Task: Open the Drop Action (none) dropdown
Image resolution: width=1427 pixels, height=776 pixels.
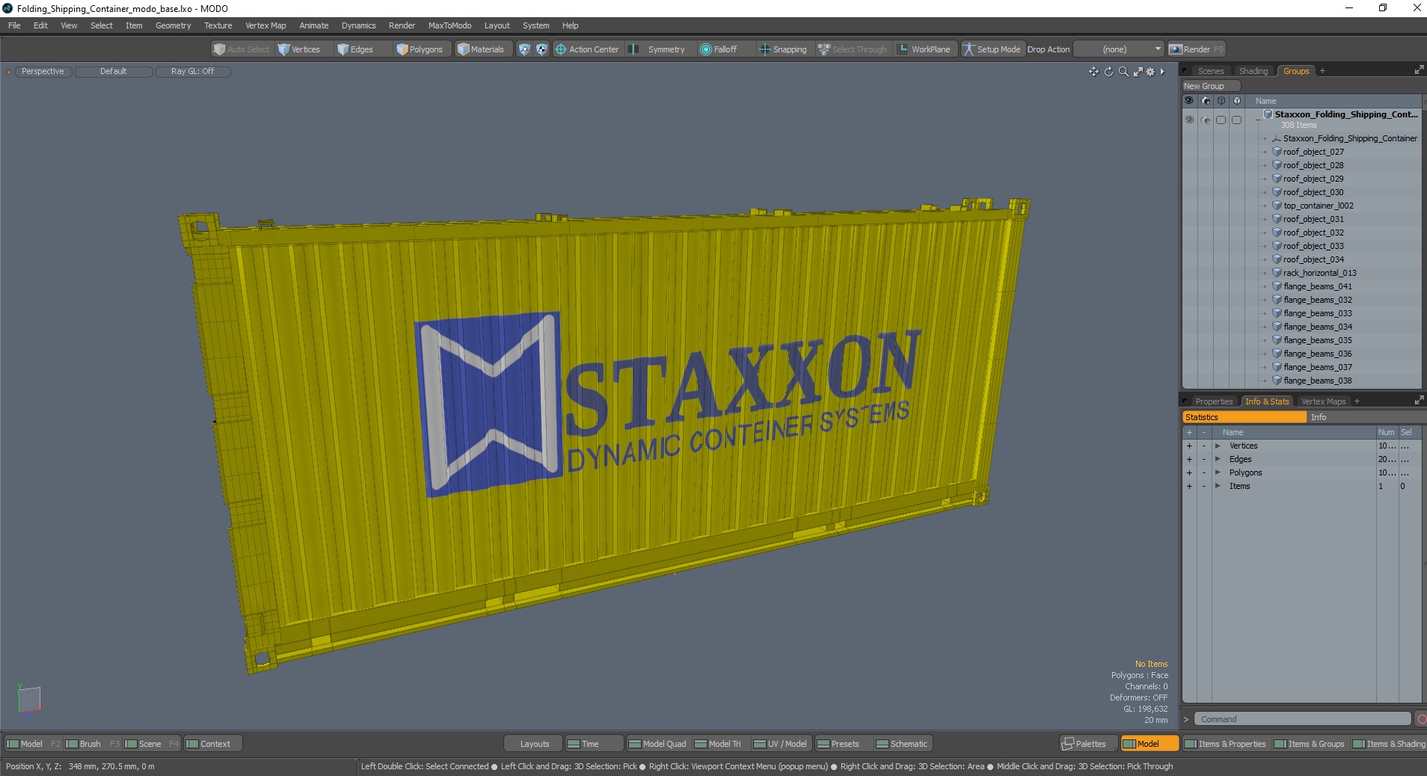Action: pyautogui.click(x=1119, y=49)
